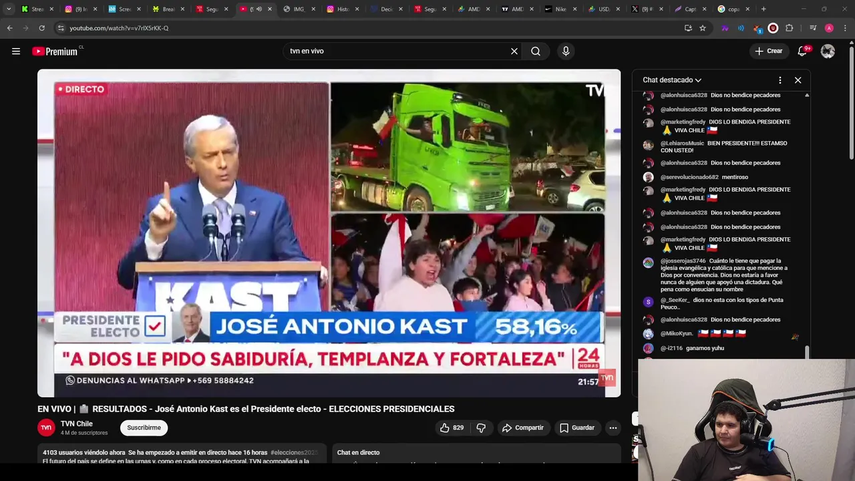Expand the tab search dropdown arrow
Image resolution: width=855 pixels, height=481 pixels.
(9, 9)
